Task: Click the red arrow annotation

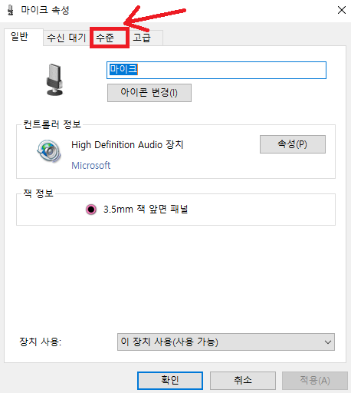Action: pyautogui.click(x=154, y=18)
